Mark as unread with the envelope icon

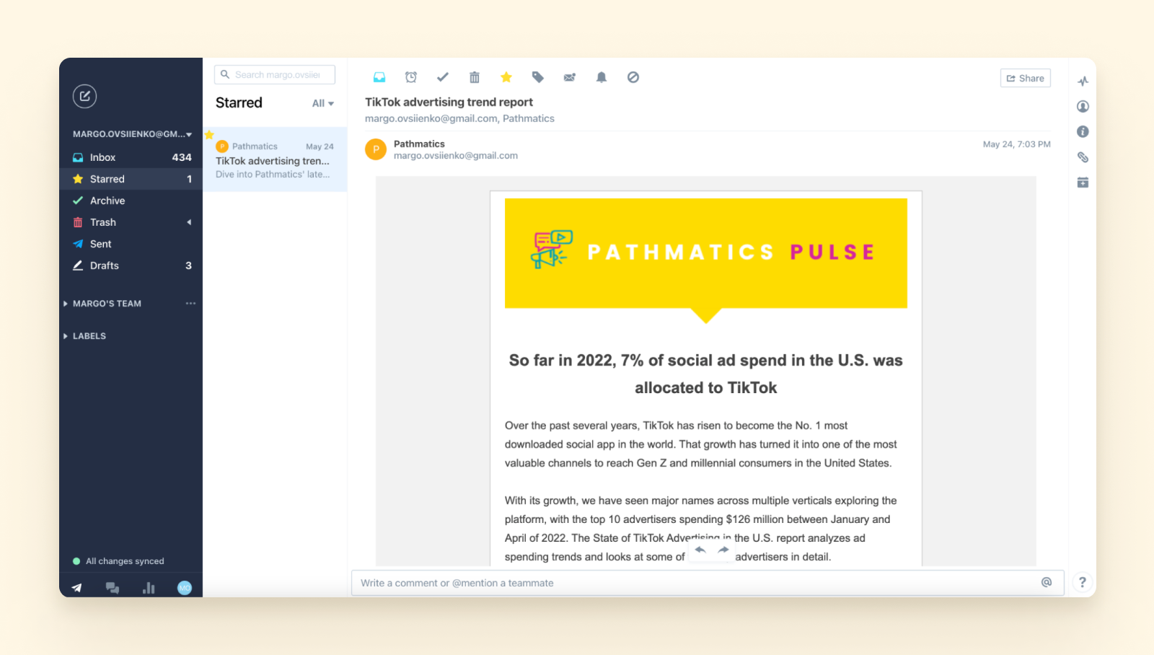point(570,77)
